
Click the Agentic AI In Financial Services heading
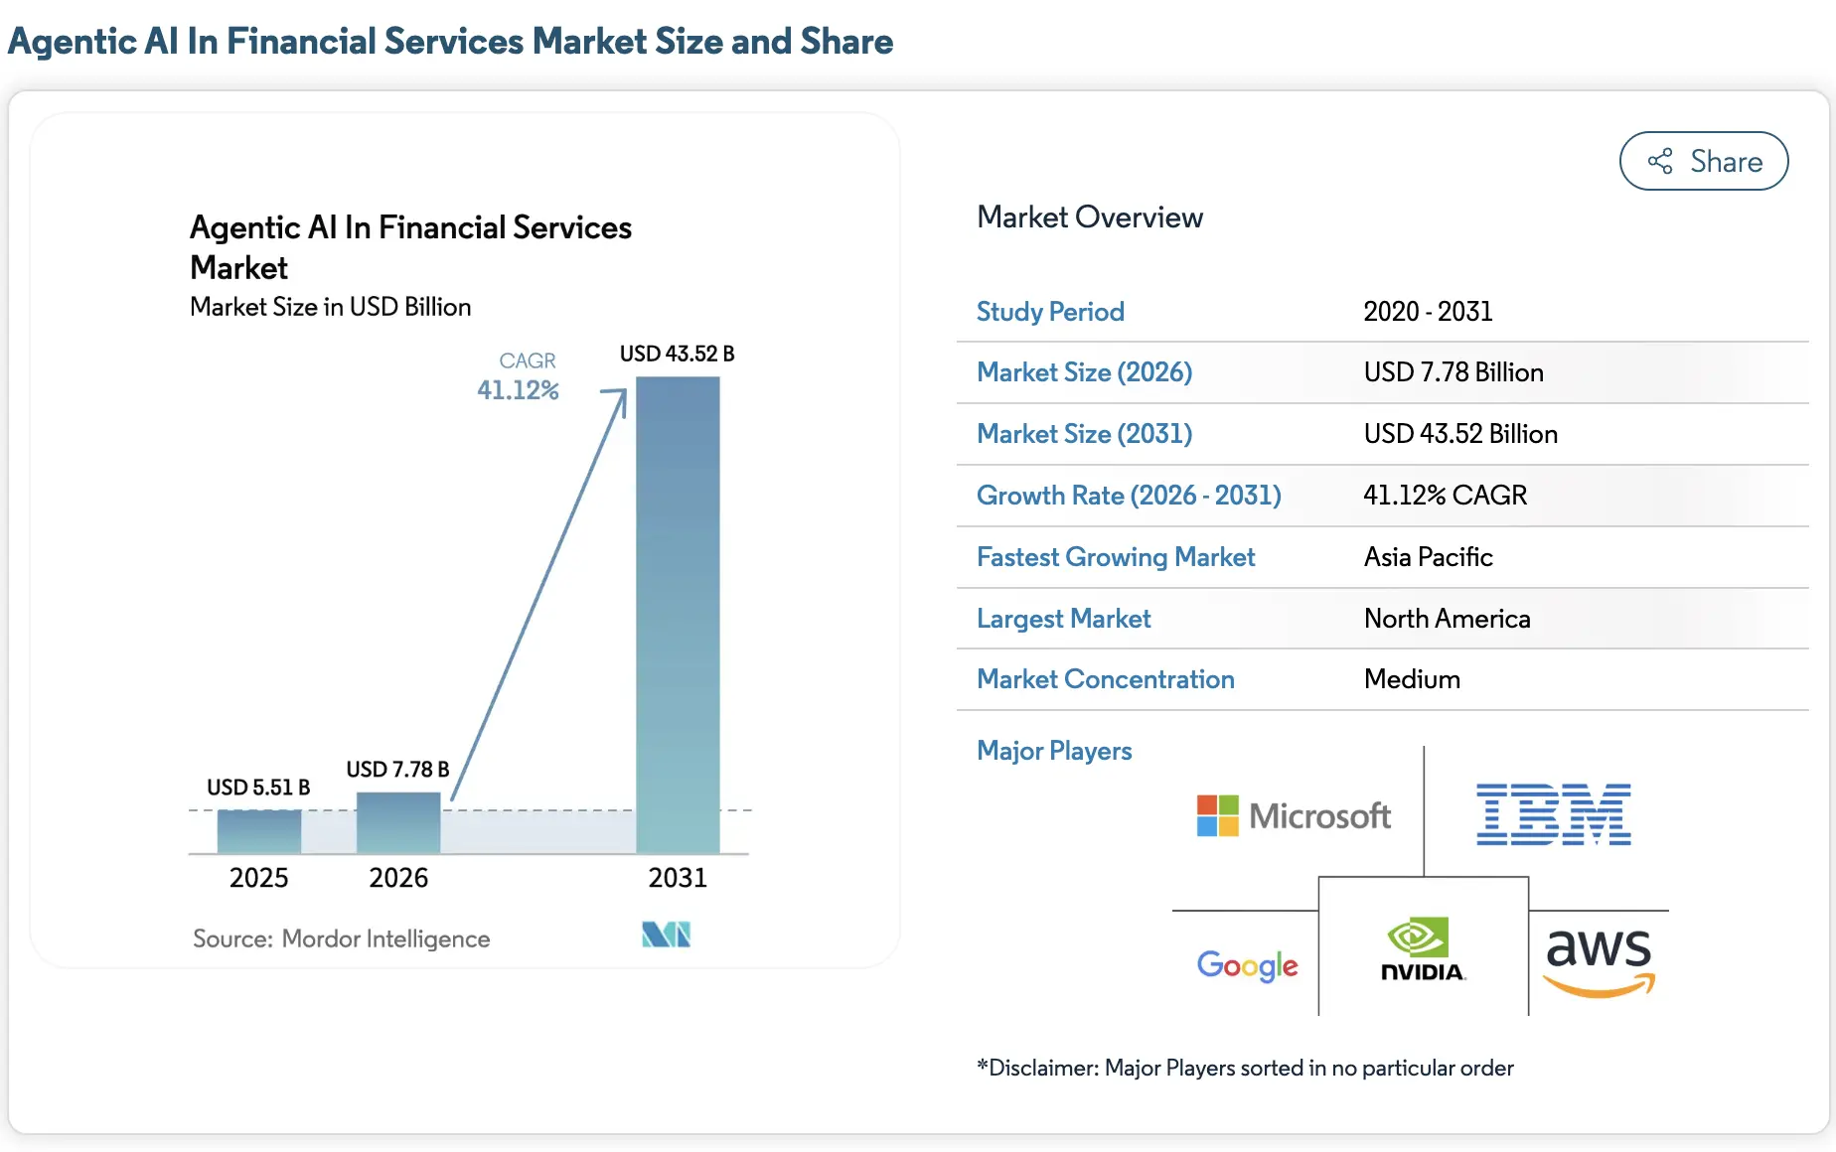click(x=410, y=247)
